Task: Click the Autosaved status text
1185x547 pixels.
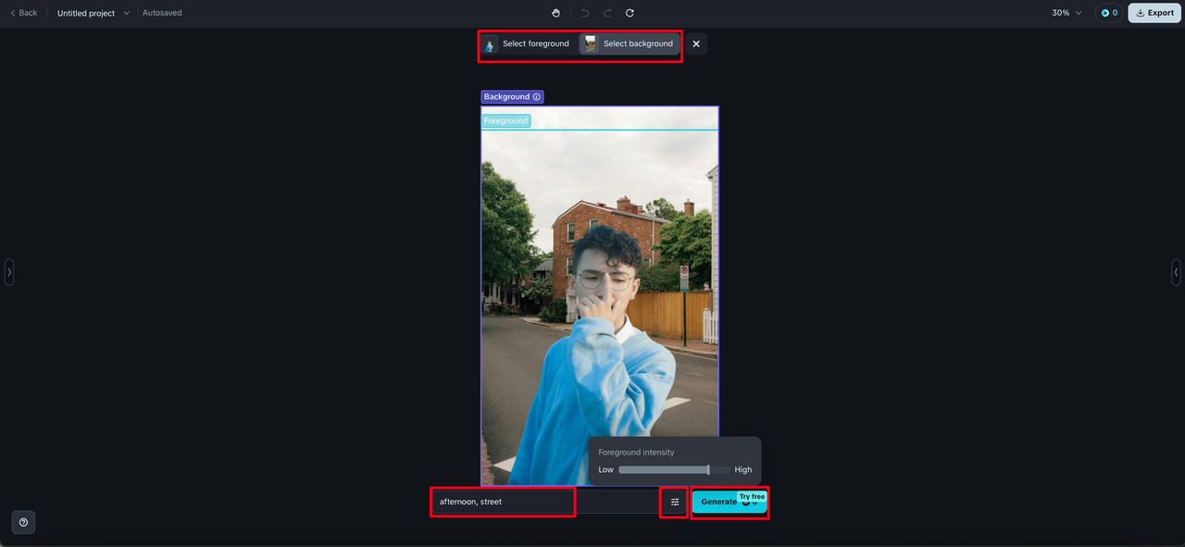Action: pyautogui.click(x=162, y=13)
